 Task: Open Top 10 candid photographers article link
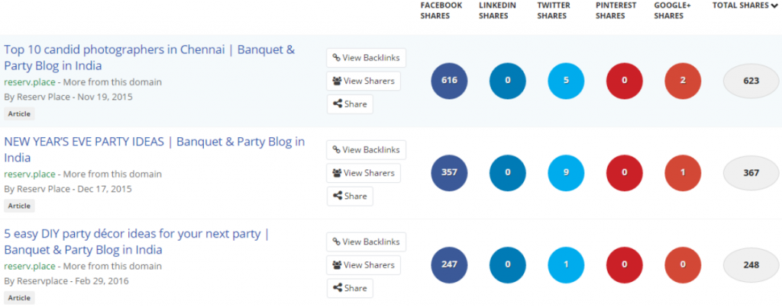pyautogui.click(x=150, y=58)
